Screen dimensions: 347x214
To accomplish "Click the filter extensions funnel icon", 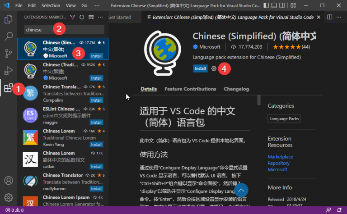I will [72, 17].
